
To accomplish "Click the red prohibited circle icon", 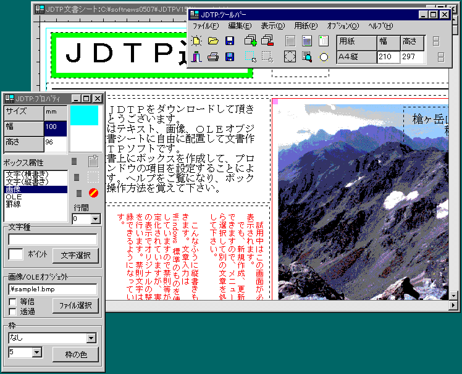I will pyautogui.click(x=93, y=193).
